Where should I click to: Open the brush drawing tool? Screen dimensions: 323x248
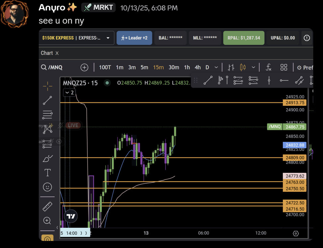point(47,158)
